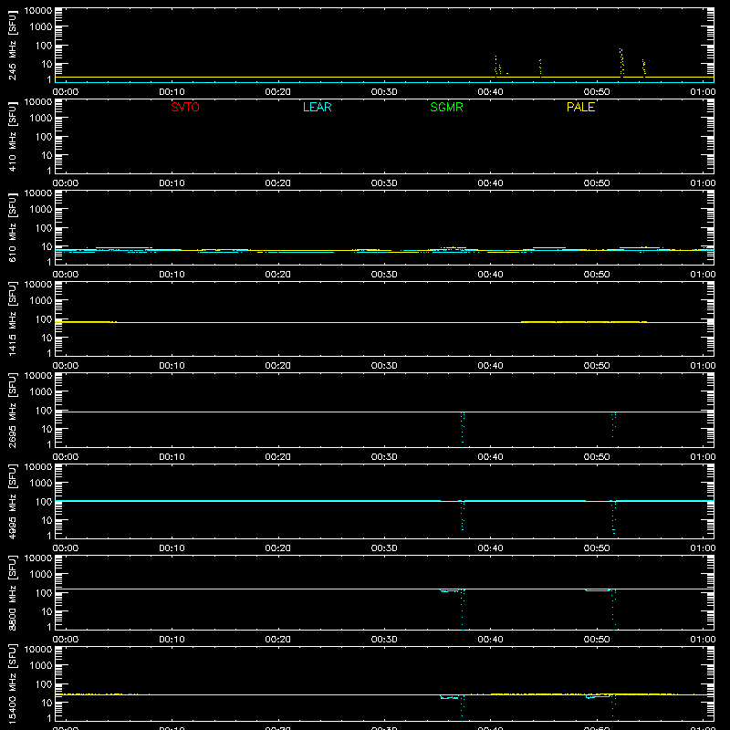730x730 pixels.
Task: Click 00:50 tick label below 1415 MHz panel
Action: coord(597,366)
